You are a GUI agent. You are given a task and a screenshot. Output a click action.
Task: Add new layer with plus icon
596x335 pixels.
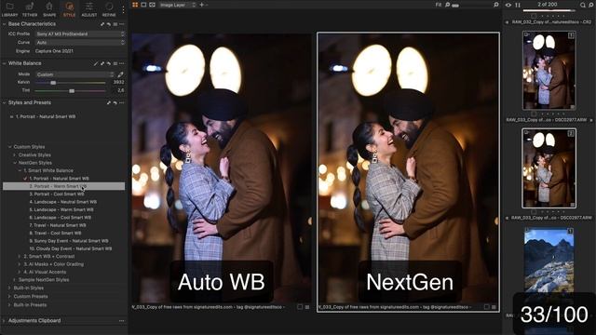point(201,5)
